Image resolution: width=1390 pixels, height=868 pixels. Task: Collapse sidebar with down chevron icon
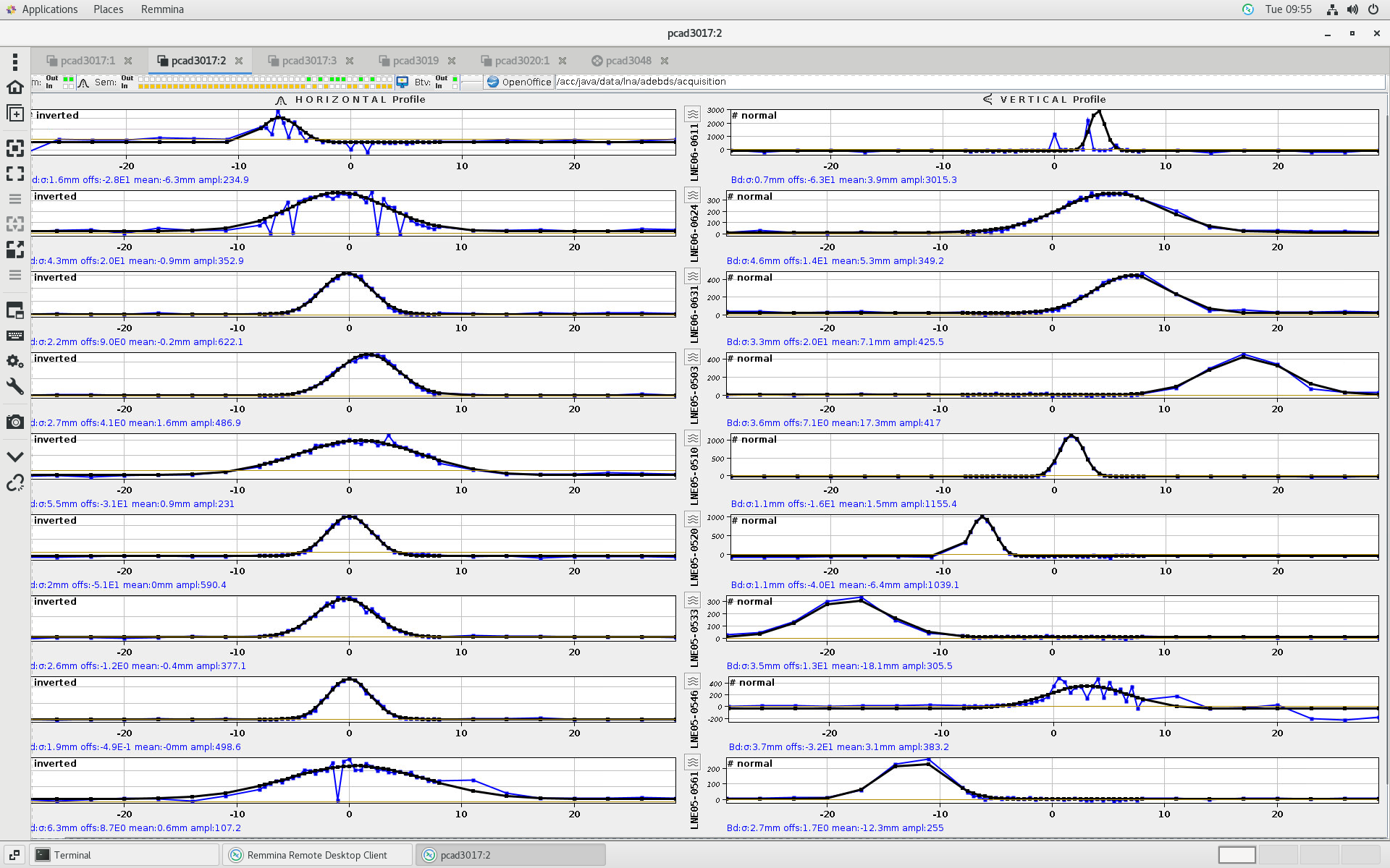(14, 457)
